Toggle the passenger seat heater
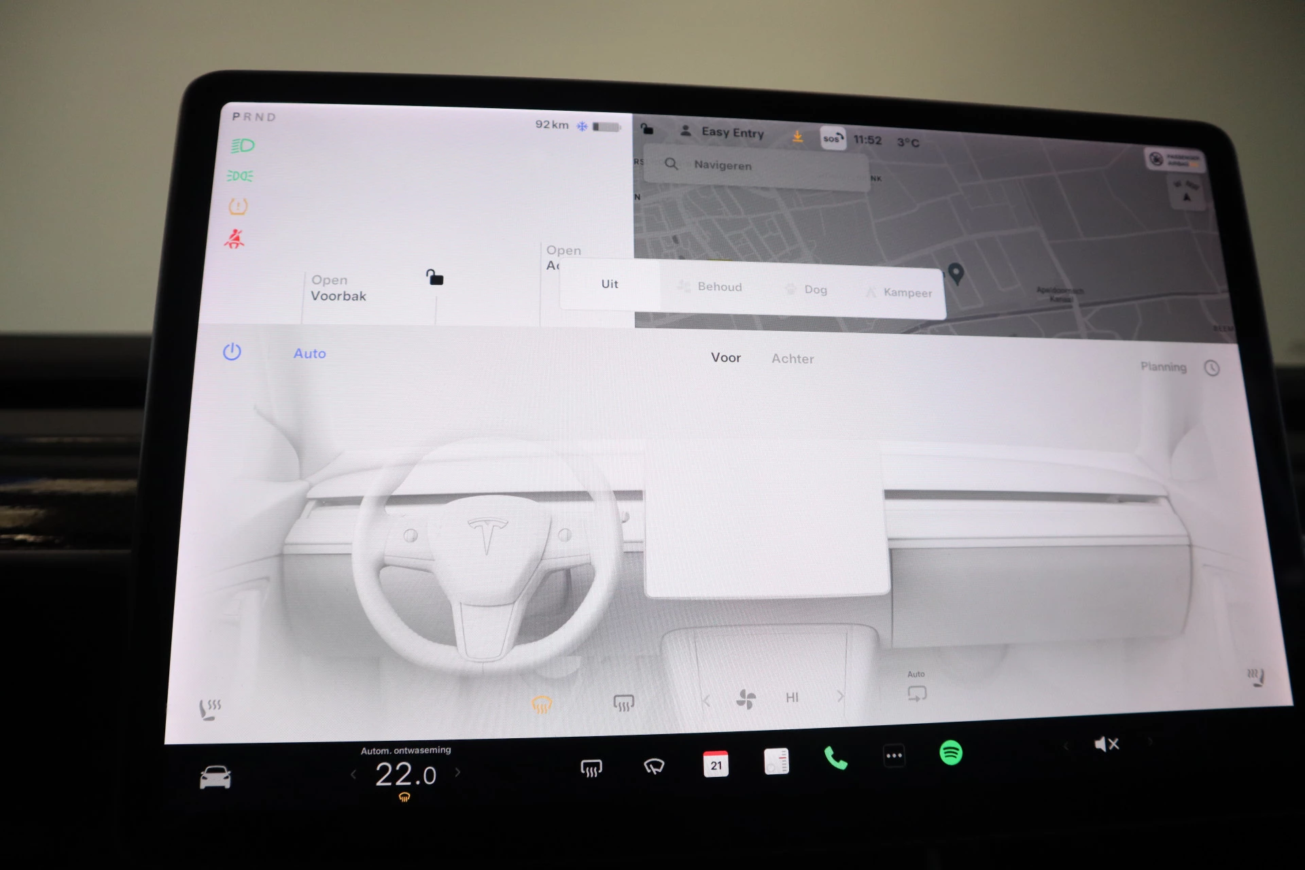This screenshot has height=870, width=1305. 1255,677
